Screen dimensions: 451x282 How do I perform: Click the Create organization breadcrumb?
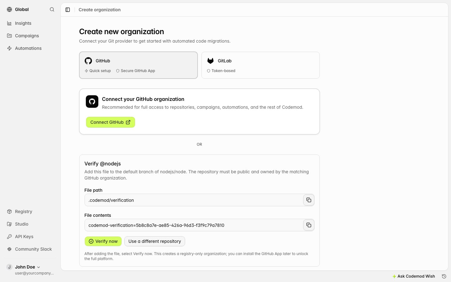(100, 10)
